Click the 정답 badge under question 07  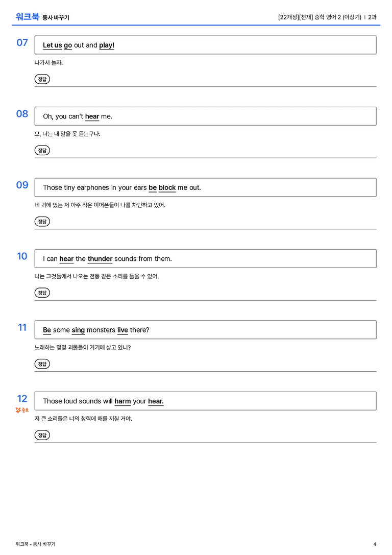42,79
